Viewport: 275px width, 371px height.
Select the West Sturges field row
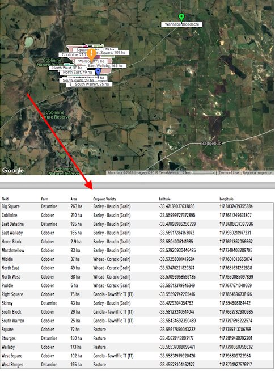137,365
